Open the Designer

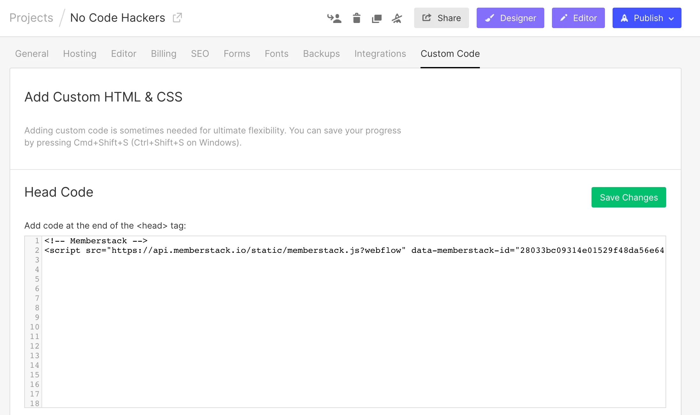(x=510, y=18)
